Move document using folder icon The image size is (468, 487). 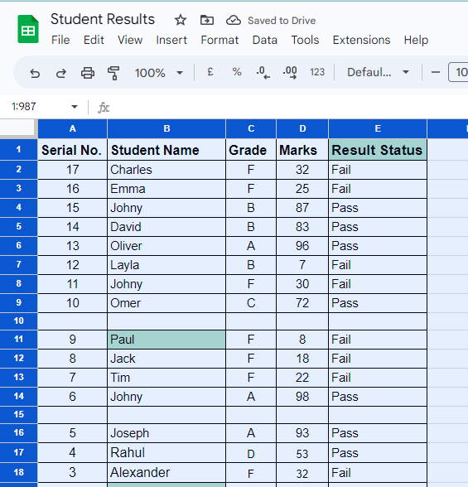(207, 21)
